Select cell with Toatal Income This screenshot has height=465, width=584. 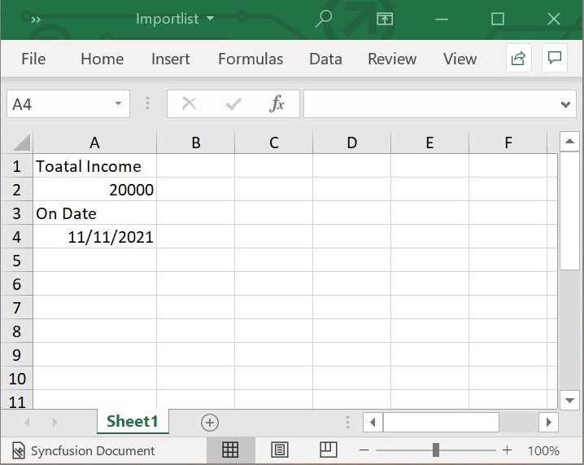[x=95, y=166]
